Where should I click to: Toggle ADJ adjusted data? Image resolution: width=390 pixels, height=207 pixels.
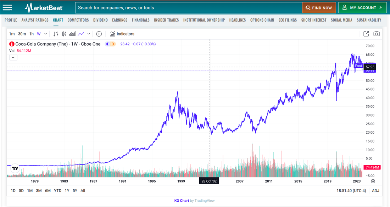tap(375, 191)
